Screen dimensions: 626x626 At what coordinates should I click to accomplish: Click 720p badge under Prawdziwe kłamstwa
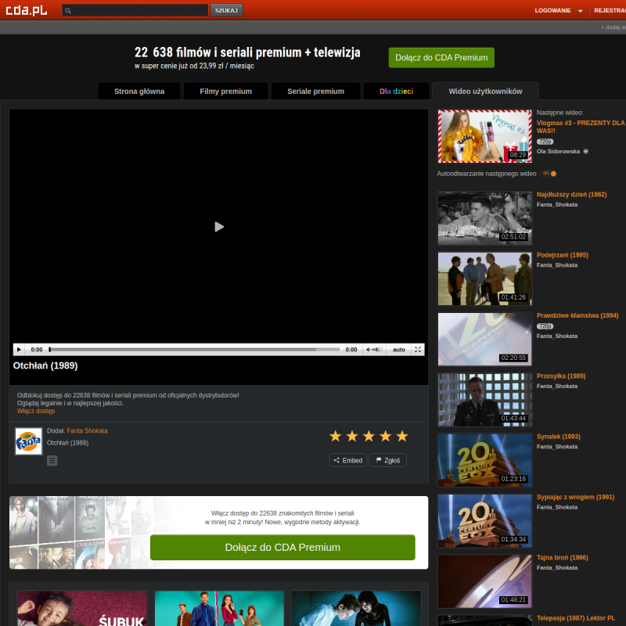pos(545,326)
